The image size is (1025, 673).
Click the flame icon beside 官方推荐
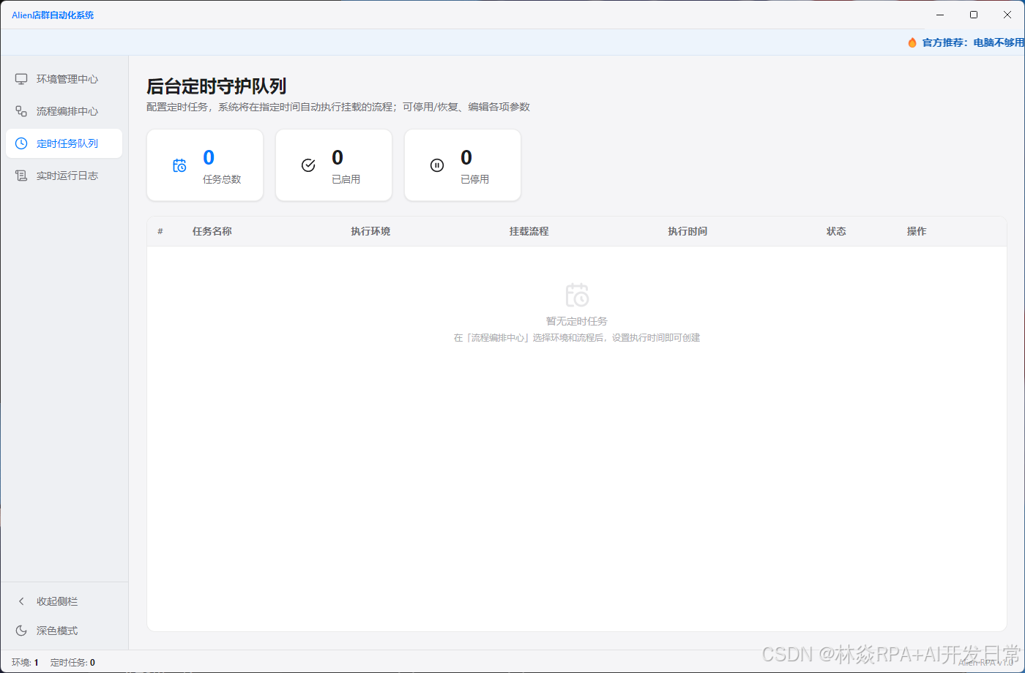[x=912, y=42]
